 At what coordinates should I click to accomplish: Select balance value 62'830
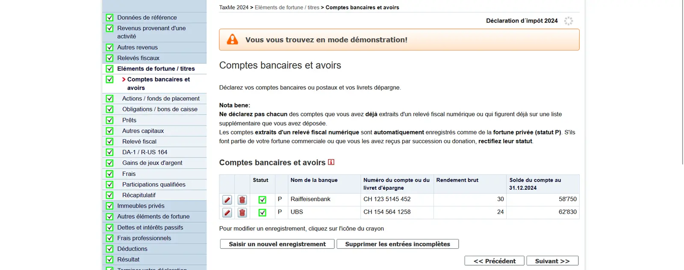(x=568, y=212)
